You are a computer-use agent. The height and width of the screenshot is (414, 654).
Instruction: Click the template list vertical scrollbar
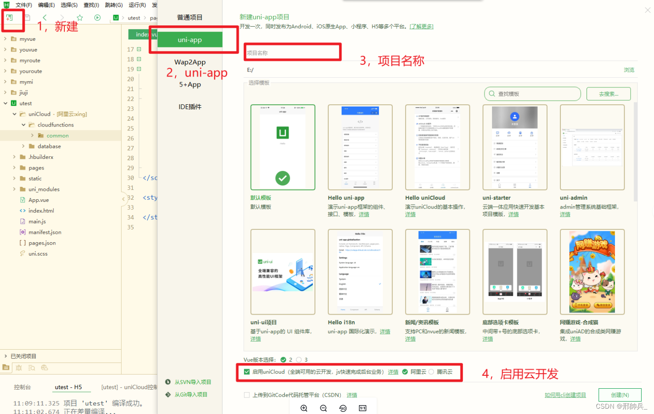[x=635, y=152]
